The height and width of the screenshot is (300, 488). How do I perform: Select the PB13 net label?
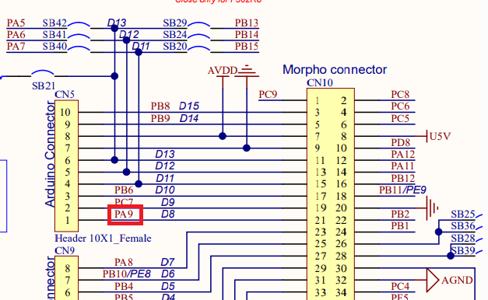[x=247, y=23]
